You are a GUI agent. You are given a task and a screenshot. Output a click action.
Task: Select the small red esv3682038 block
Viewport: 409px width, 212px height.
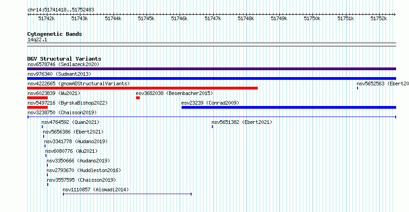coord(138,98)
